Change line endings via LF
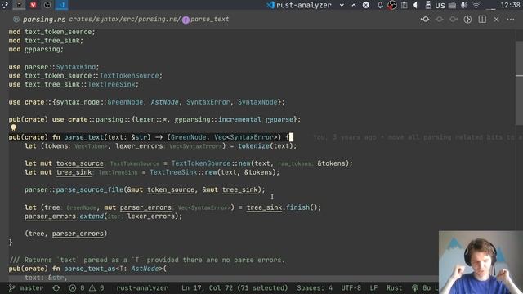This screenshot has width=523, height=294. point(373,288)
